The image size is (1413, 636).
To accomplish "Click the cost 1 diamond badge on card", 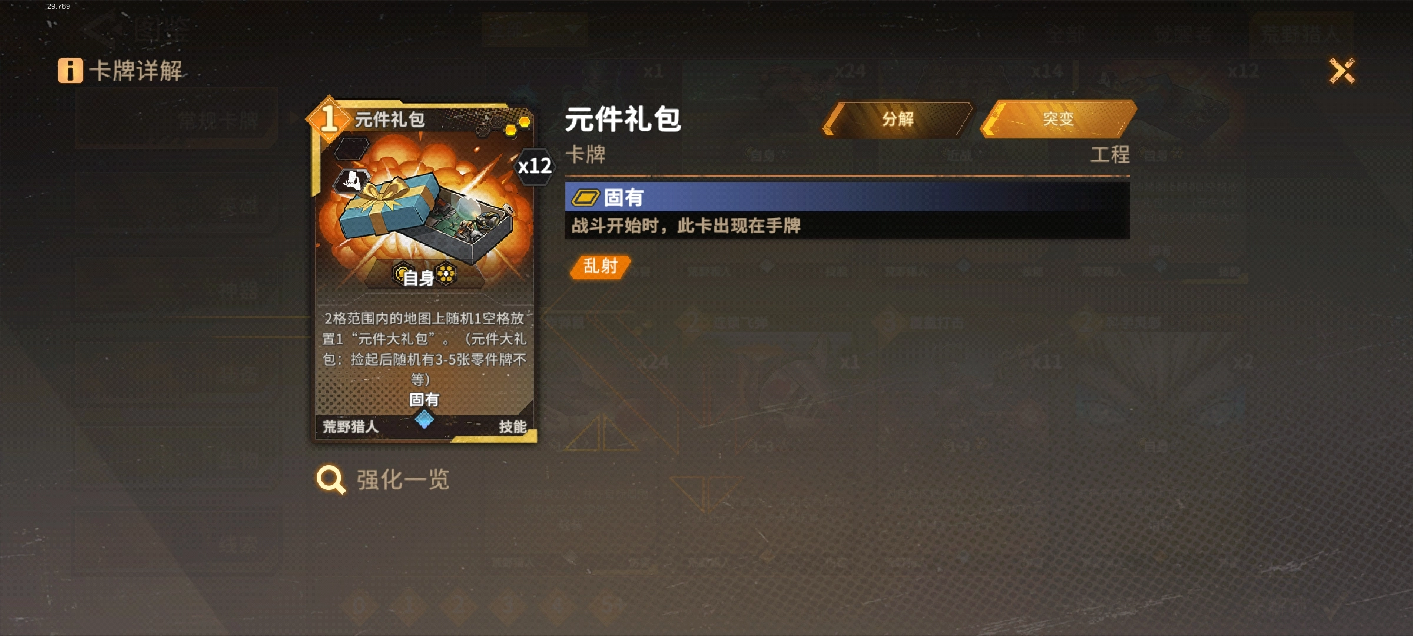I will [x=329, y=119].
